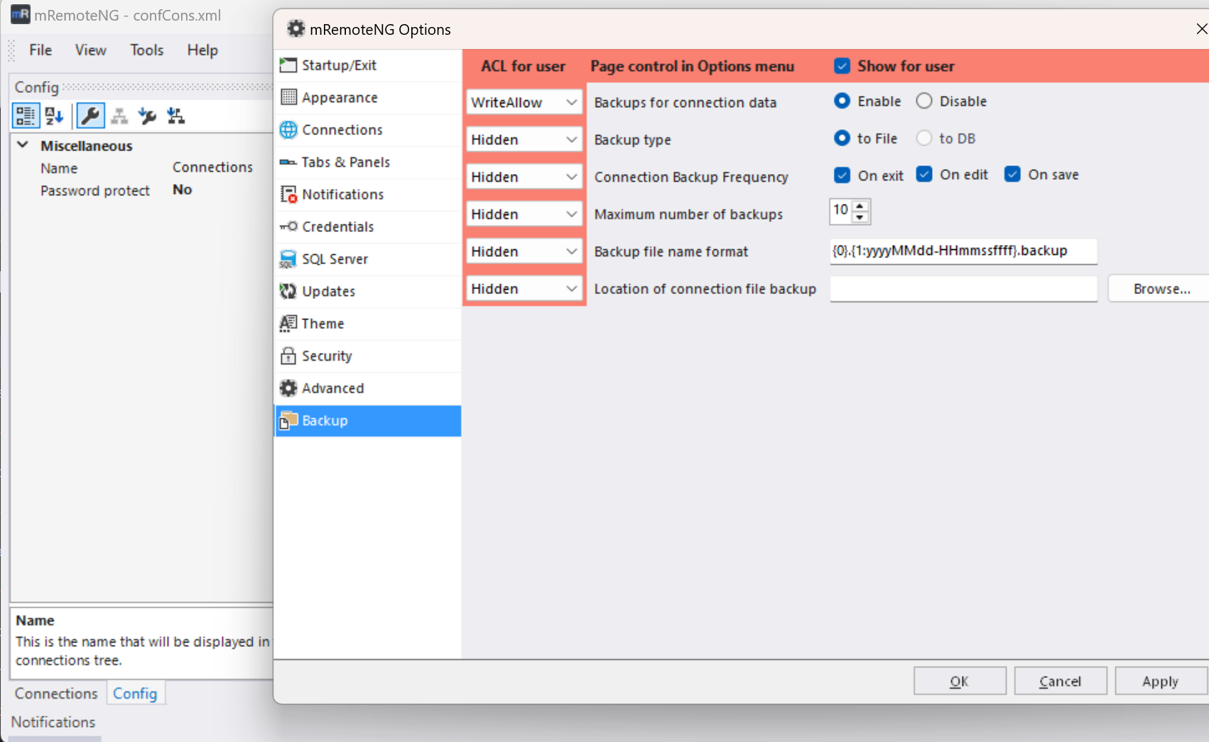Show Properties wrench button in Config
Screen dimensions: 1209x742
90,116
